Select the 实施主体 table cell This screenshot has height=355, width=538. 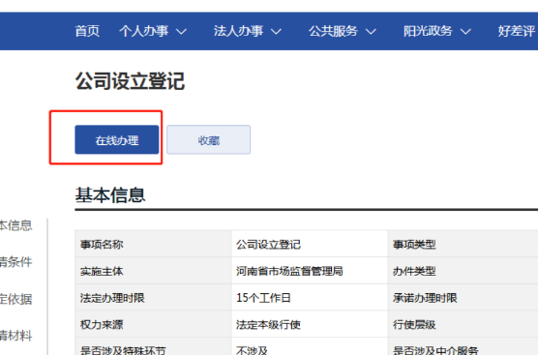point(154,271)
